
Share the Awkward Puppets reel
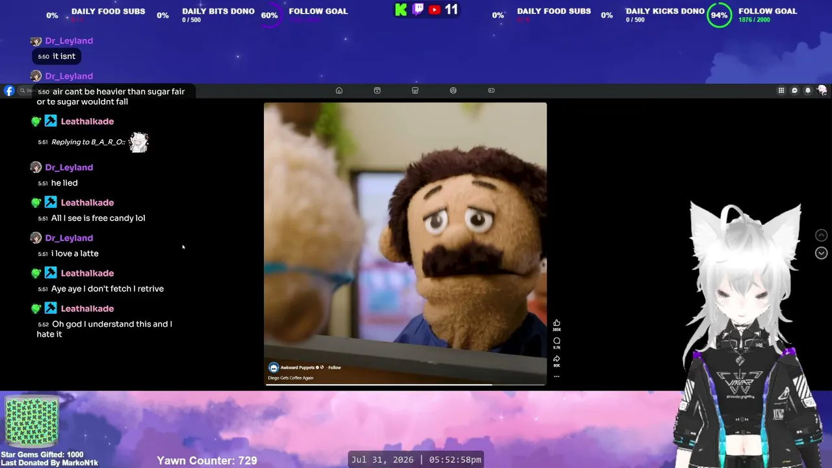556,358
